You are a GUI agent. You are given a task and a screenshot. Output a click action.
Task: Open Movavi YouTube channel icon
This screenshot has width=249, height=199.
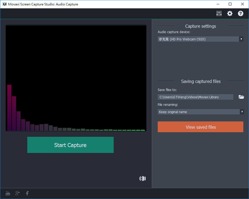point(8,193)
